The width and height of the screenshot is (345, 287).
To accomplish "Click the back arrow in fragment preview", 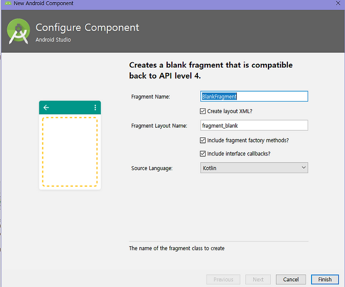I will [x=46, y=107].
